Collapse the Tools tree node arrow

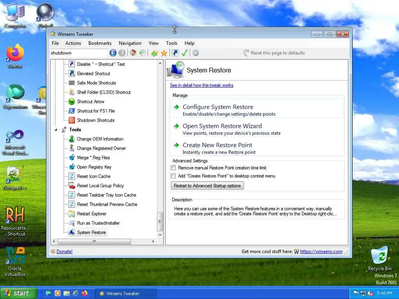pyautogui.click(x=56, y=130)
